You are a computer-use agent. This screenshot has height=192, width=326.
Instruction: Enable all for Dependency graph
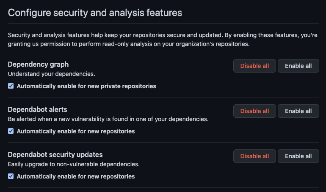(298, 66)
